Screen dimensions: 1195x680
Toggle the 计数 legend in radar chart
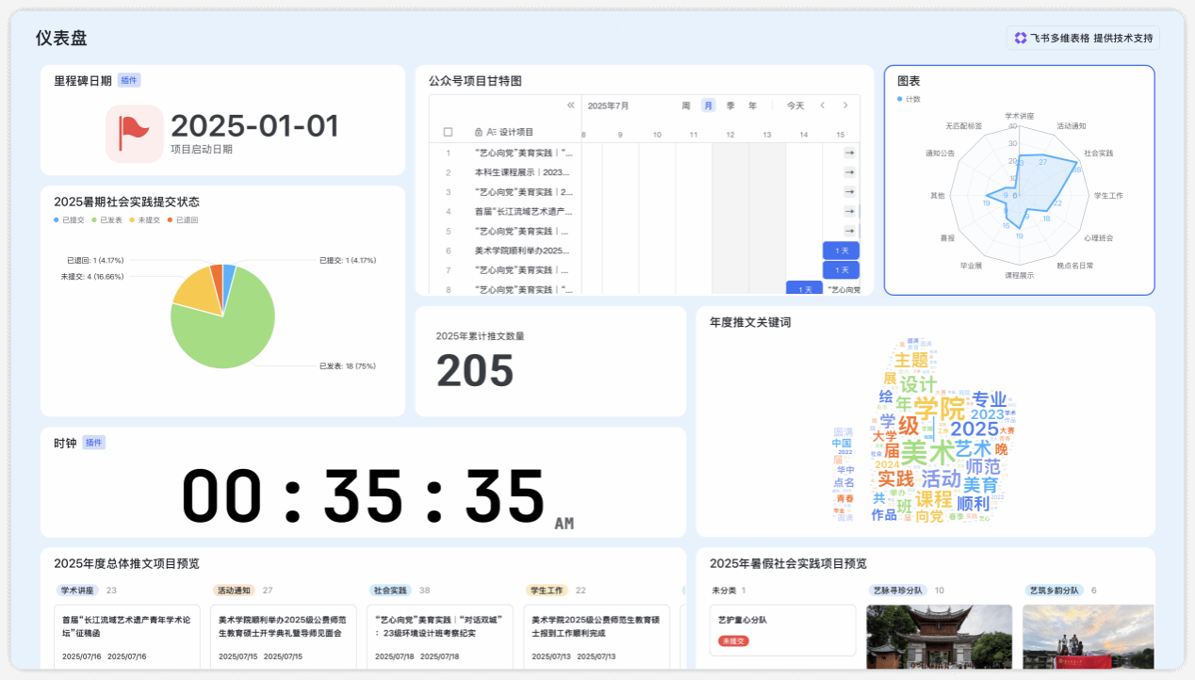tap(909, 99)
